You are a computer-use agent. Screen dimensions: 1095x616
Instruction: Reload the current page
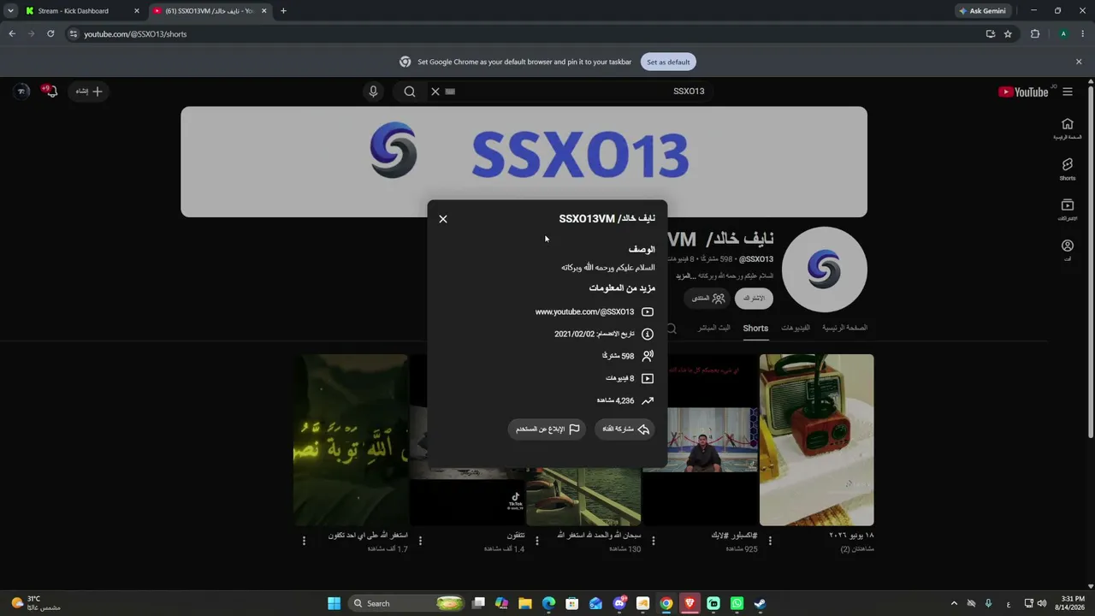pyautogui.click(x=50, y=34)
